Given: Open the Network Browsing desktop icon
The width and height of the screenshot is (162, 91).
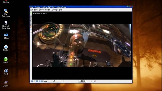Looking at the screenshot, I should pyautogui.click(x=6, y=25).
